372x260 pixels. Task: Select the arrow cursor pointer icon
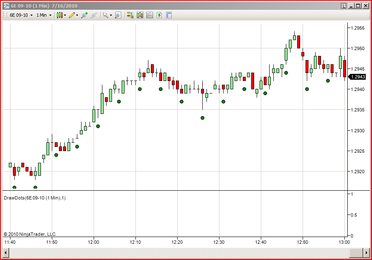(x=106, y=15)
